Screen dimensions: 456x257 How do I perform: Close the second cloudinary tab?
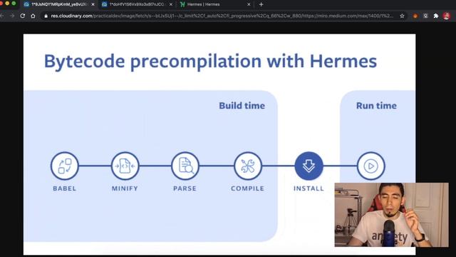pyautogui.click(x=171, y=4)
